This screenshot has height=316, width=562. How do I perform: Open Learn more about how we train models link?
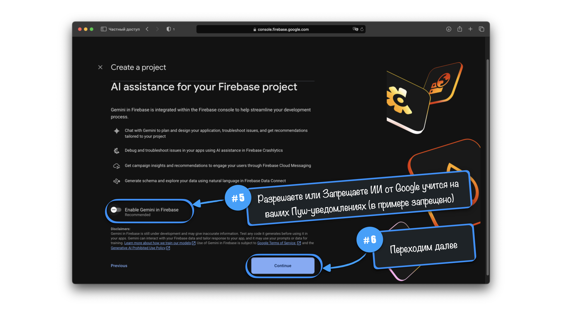point(157,243)
